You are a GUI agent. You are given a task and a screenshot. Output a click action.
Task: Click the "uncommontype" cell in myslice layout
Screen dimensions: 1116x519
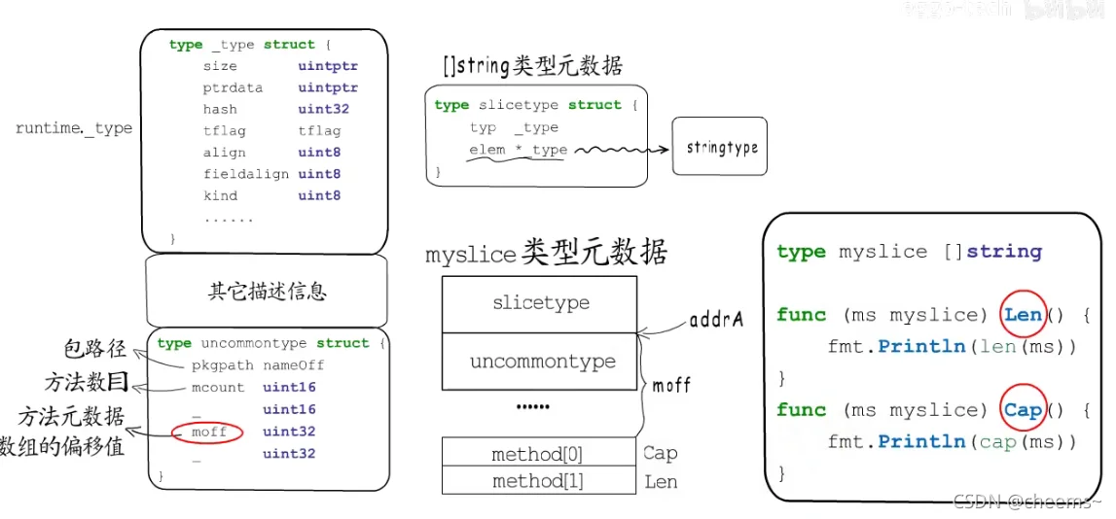click(540, 362)
